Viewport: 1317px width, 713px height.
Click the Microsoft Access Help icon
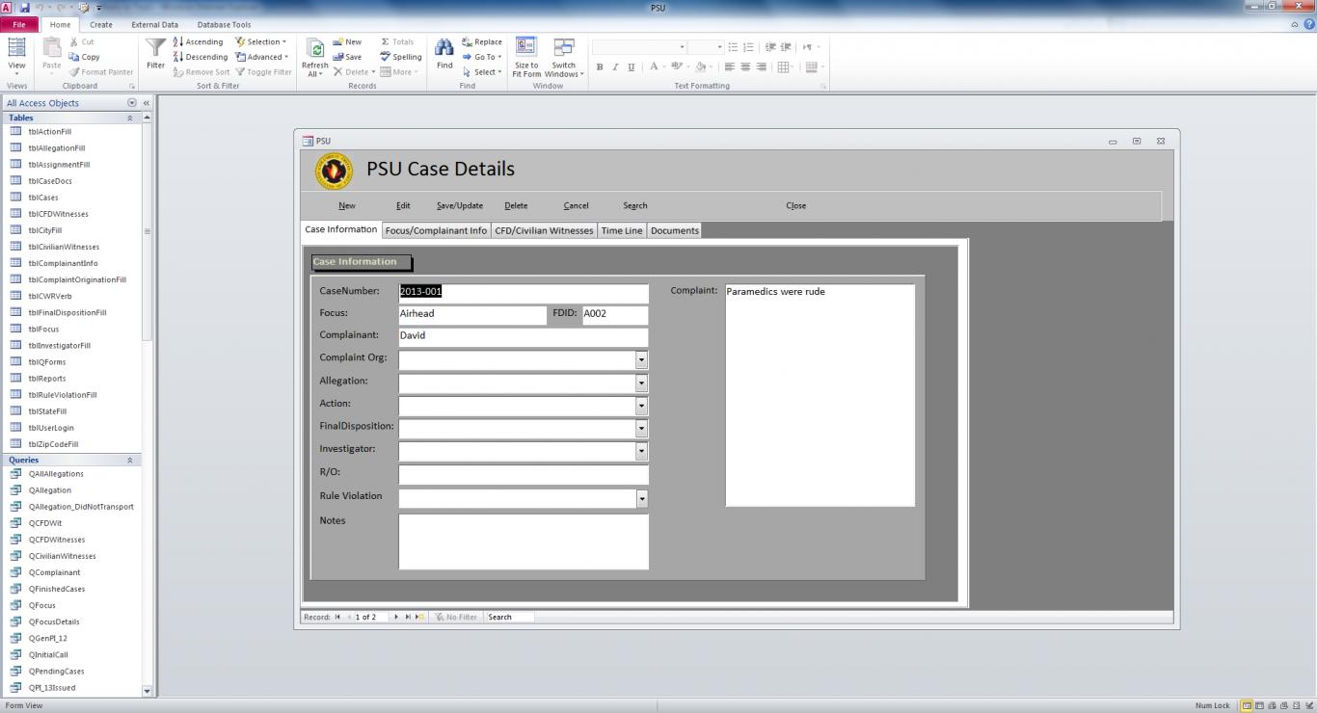[x=1308, y=25]
